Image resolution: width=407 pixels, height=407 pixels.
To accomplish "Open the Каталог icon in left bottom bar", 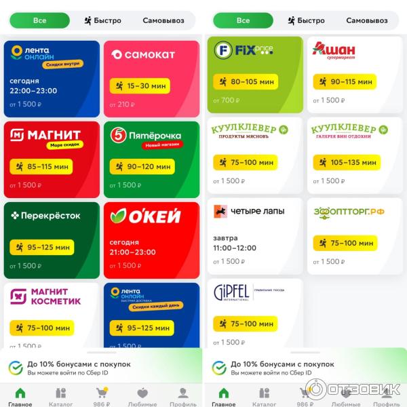I will coord(61,393).
